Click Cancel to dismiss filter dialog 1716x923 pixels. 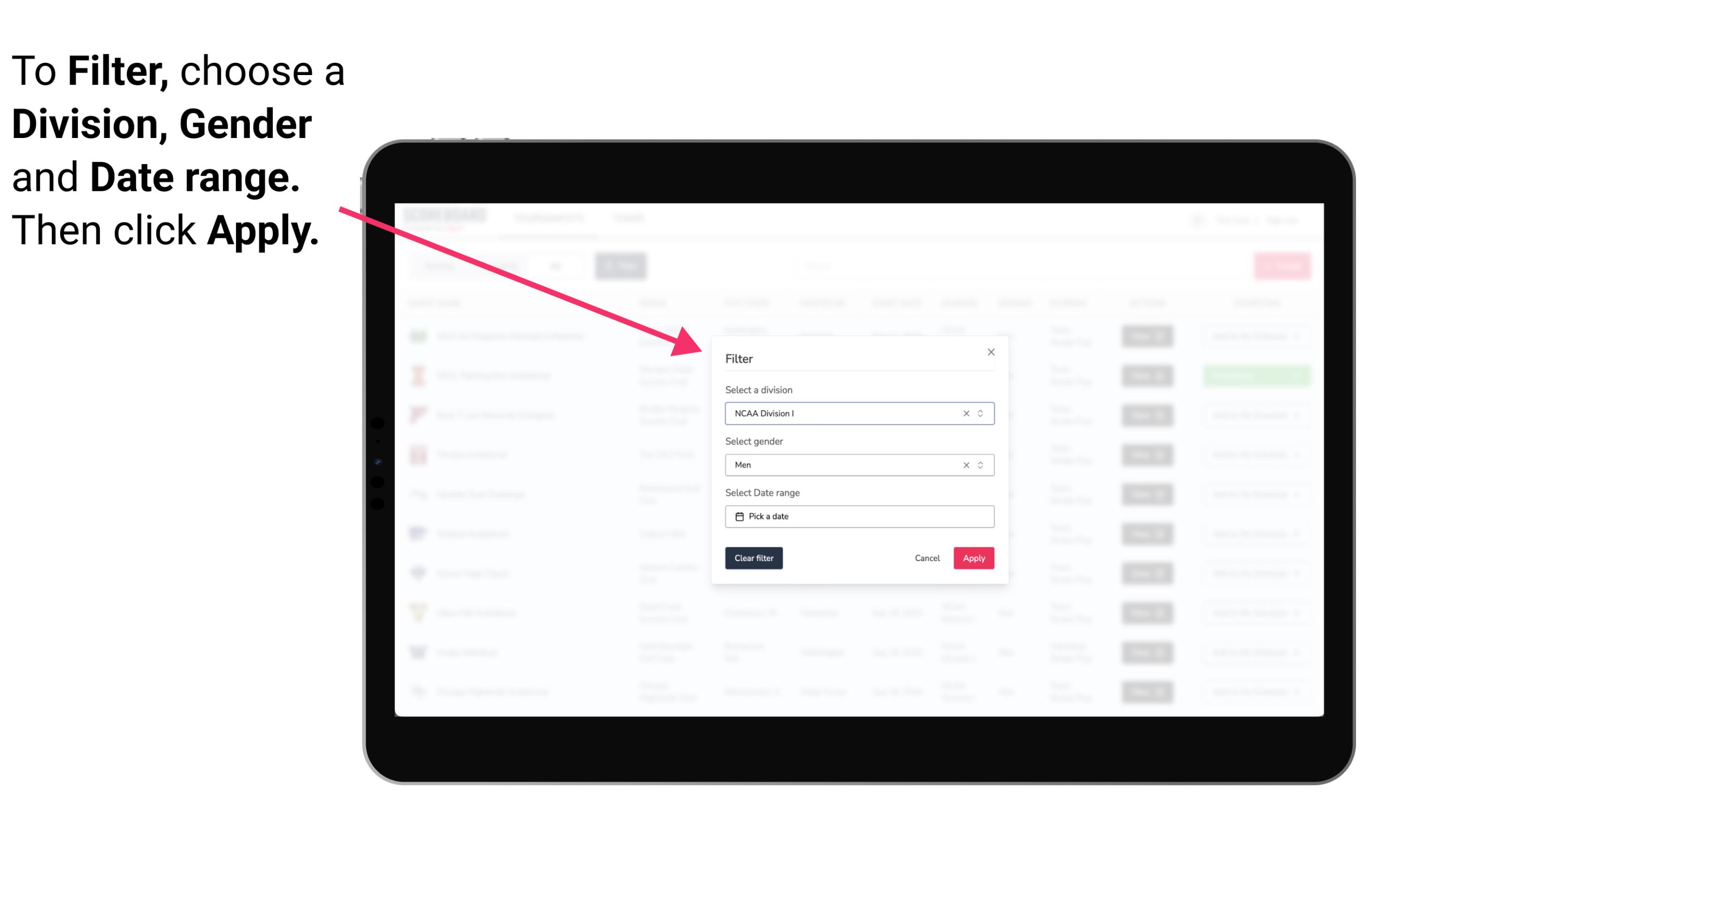point(927,558)
